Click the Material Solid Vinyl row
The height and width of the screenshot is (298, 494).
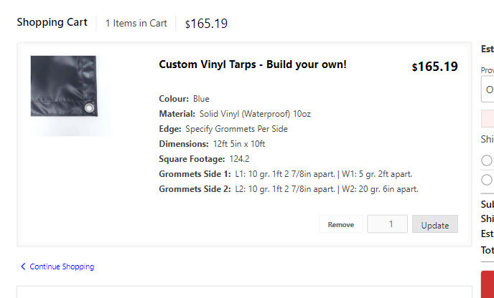(235, 114)
